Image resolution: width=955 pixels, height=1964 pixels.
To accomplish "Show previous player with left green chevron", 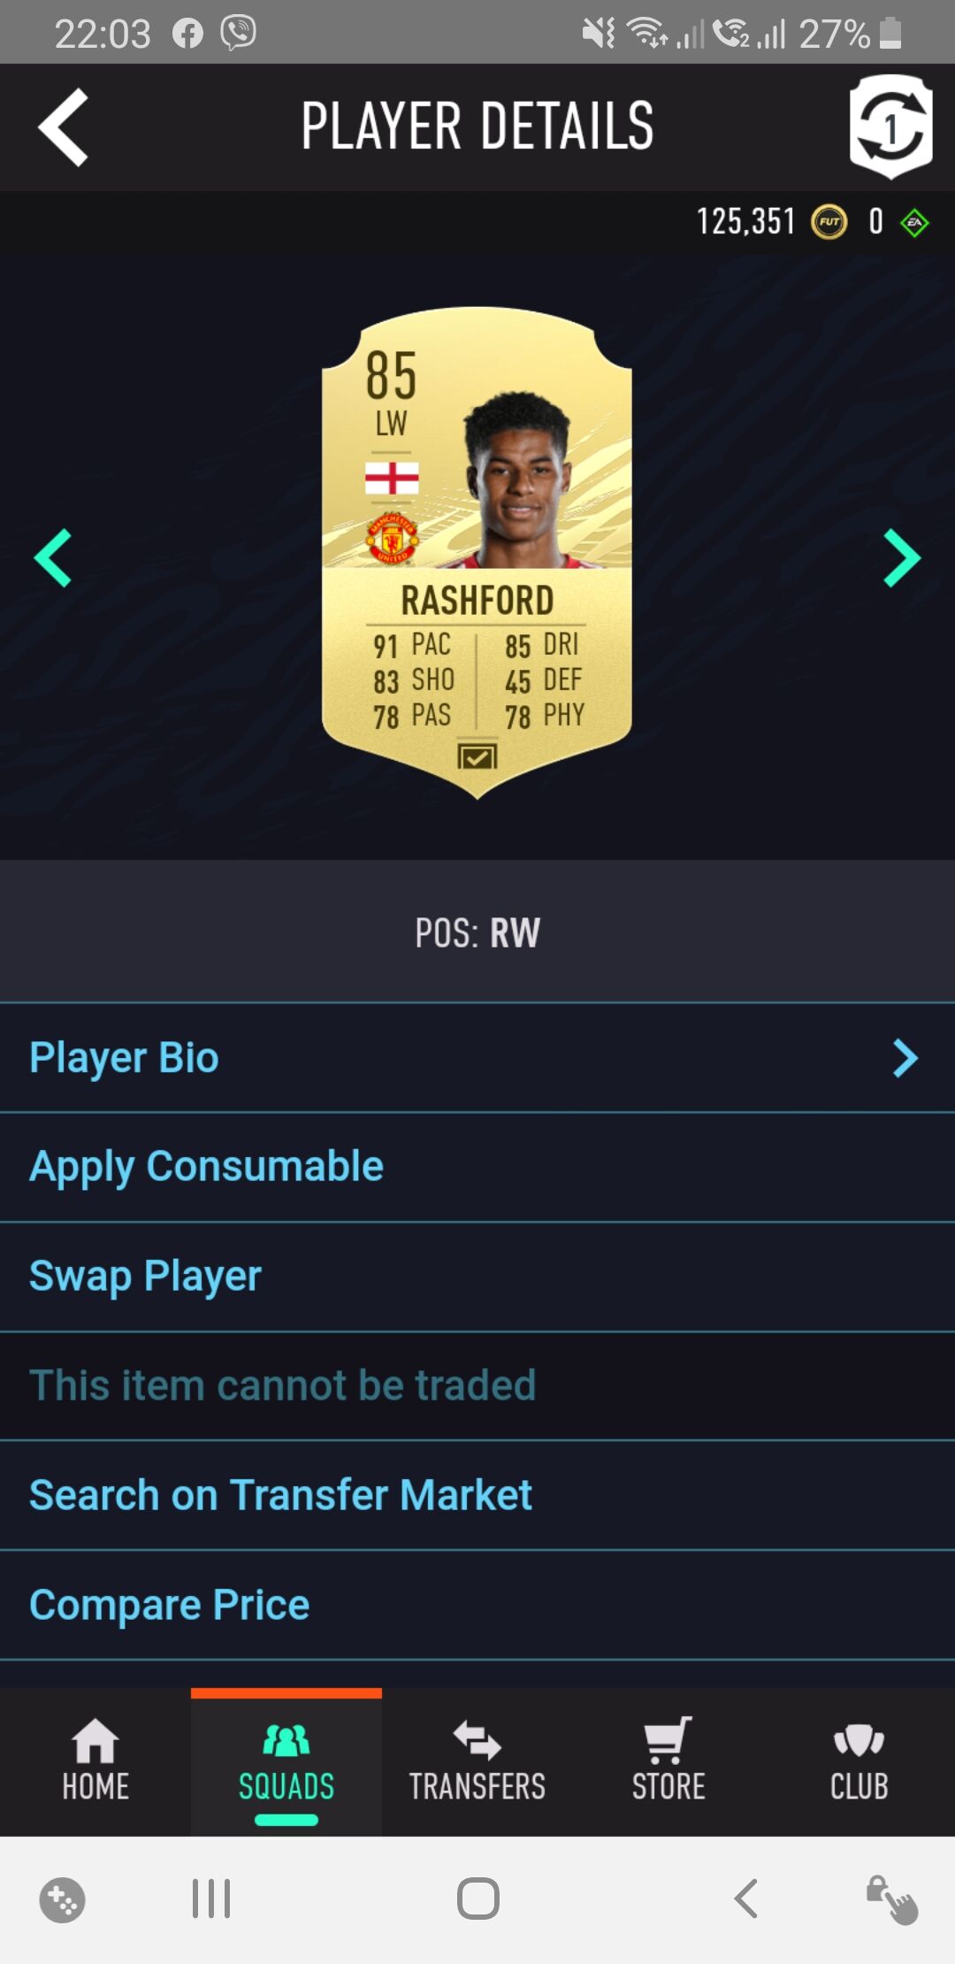I will 53,558.
